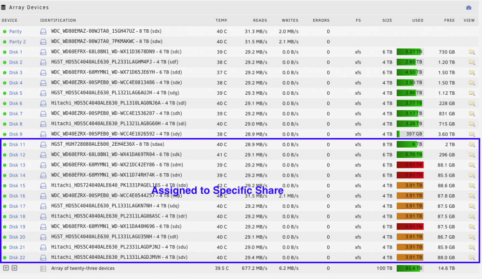Click the array summary list icon
Image resolution: width=482 pixels, height=279 pixels.
(x=43, y=268)
